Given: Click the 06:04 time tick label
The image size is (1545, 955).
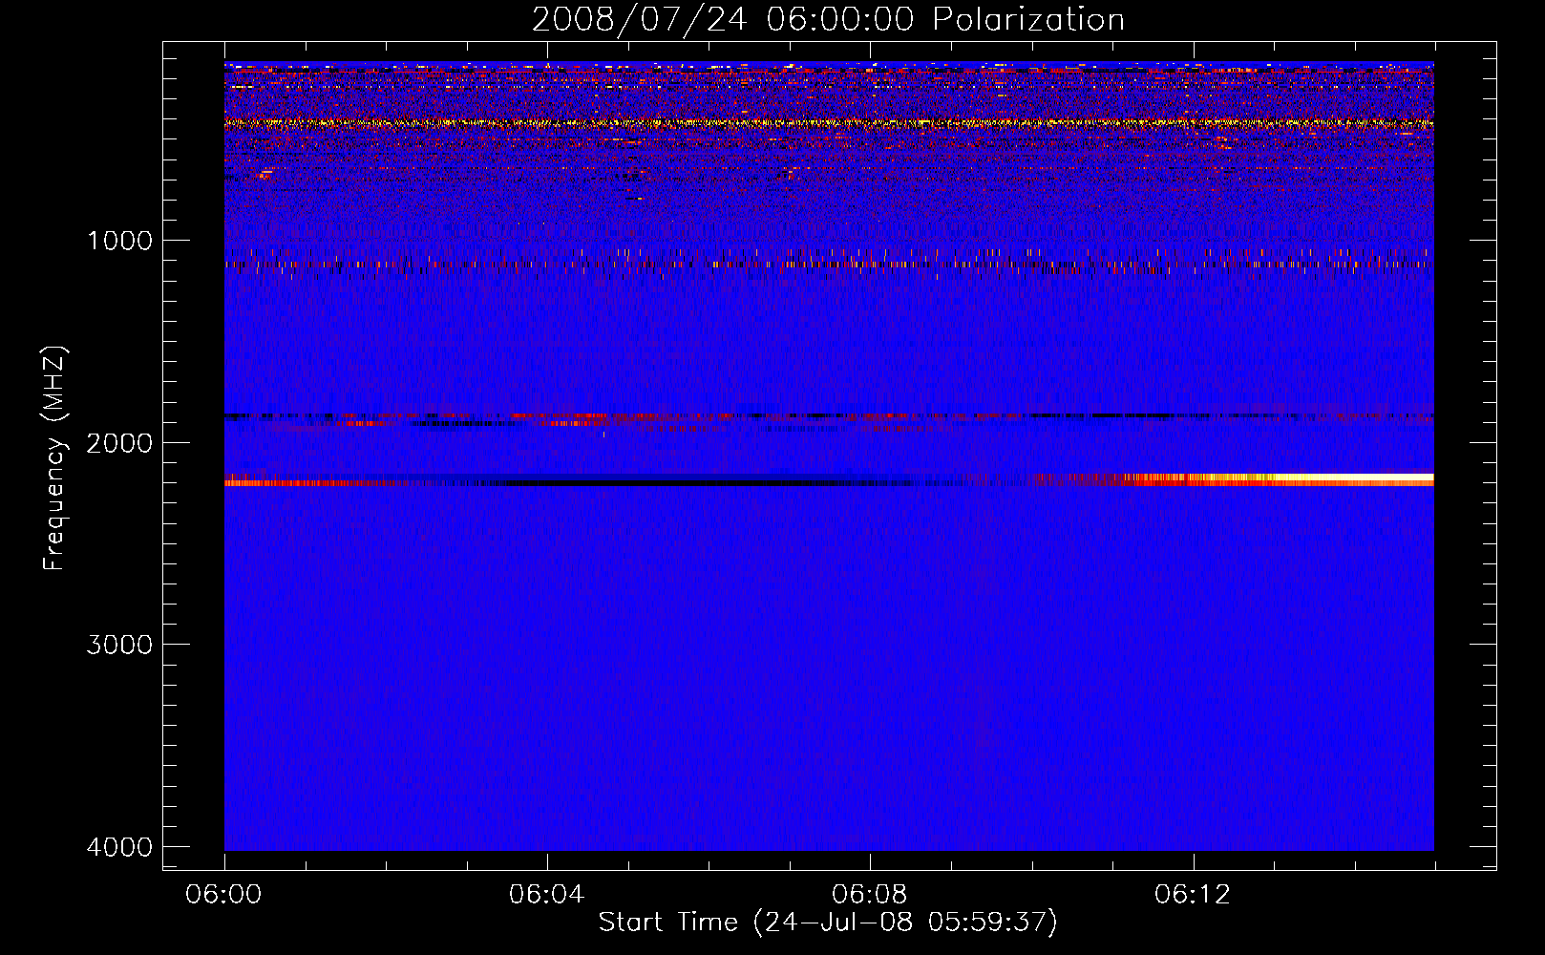Looking at the screenshot, I should (x=546, y=895).
